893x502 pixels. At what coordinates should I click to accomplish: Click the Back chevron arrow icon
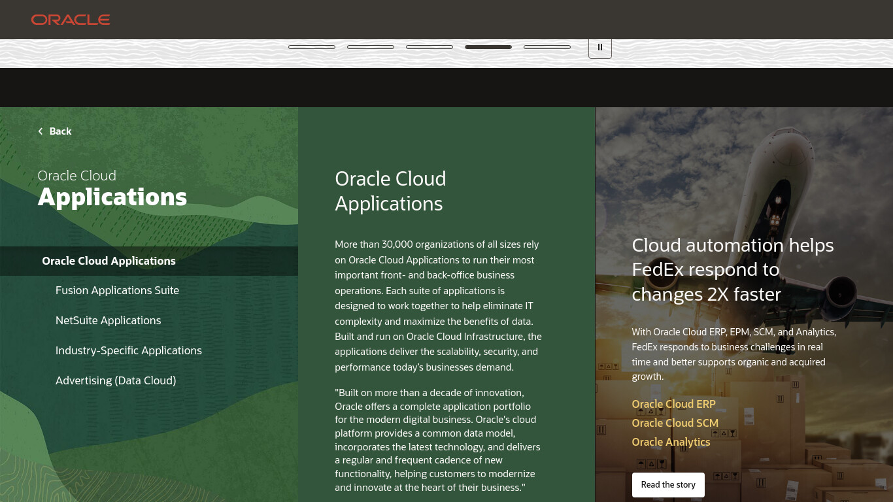(x=41, y=131)
